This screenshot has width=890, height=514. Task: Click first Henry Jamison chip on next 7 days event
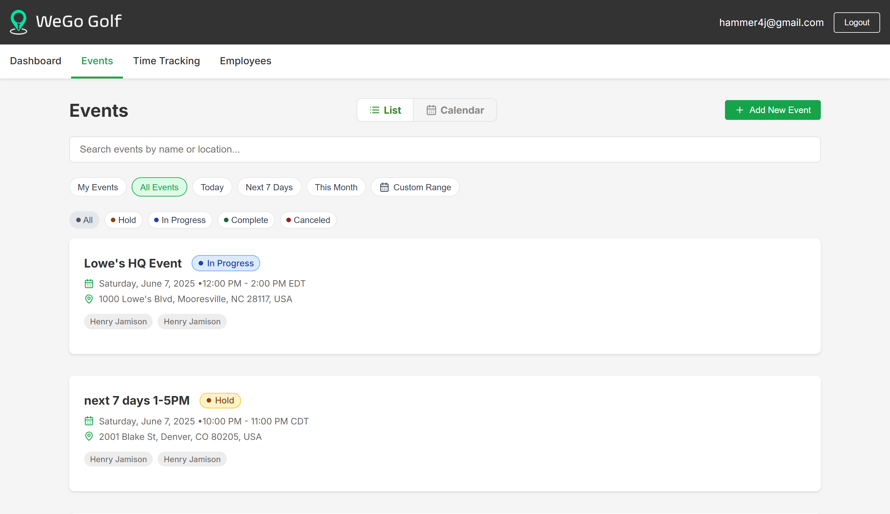pos(118,459)
